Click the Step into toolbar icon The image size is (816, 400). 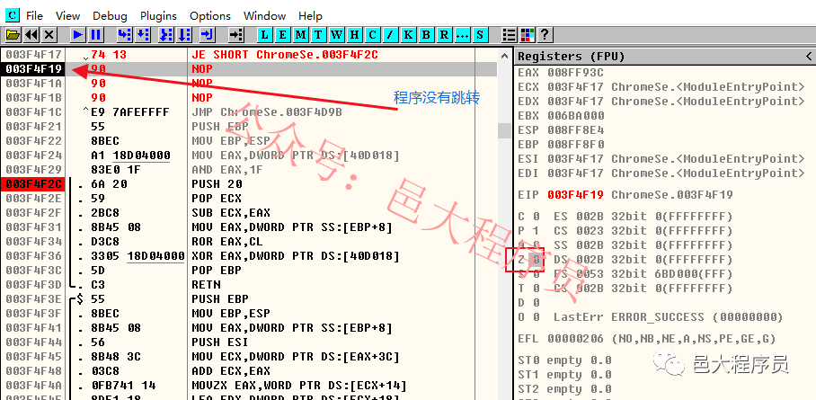tap(125, 35)
